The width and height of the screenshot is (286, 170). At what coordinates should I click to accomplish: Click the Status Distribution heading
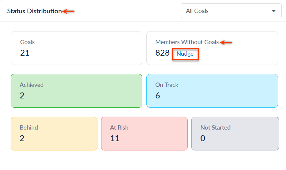click(x=35, y=11)
